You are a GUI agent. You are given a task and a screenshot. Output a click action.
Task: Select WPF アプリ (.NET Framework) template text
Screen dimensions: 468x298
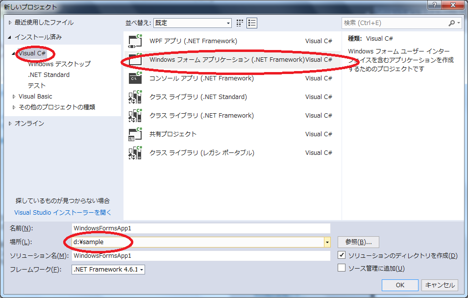(x=193, y=41)
